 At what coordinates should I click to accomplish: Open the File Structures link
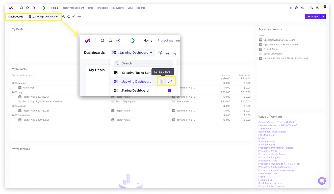coord(266,135)
